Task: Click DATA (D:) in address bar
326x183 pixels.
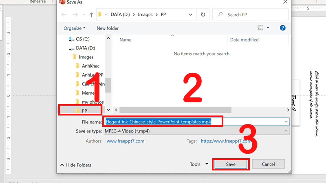Action: [120, 15]
